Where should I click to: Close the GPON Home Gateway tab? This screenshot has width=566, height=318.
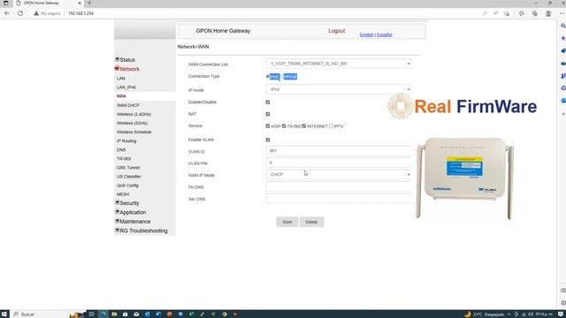[x=80, y=3]
